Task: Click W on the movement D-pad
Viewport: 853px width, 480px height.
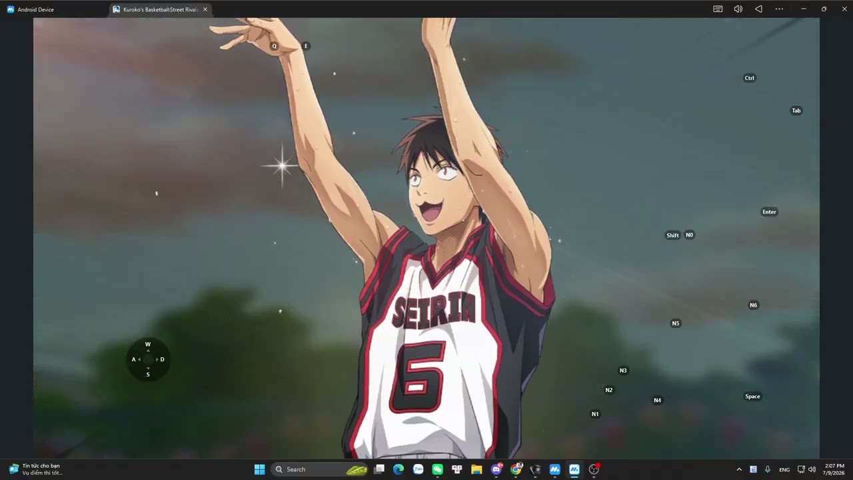Action: [x=148, y=345]
